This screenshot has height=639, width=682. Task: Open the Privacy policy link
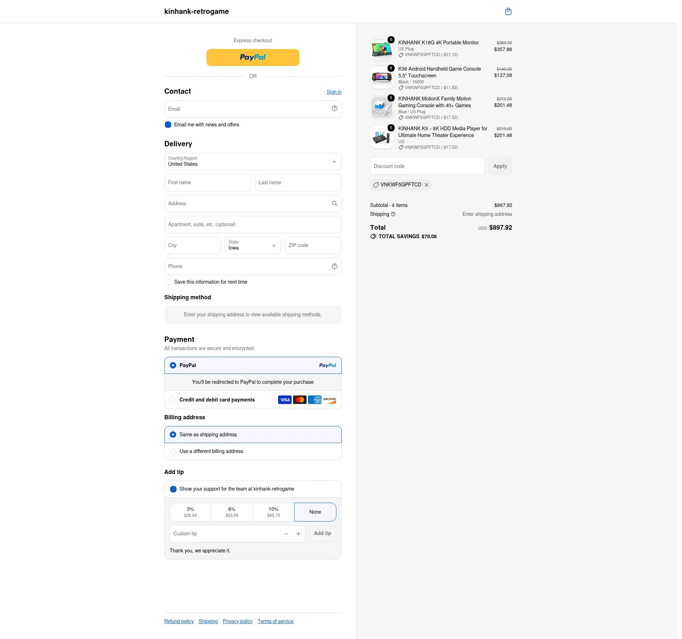(x=238, y=621)
